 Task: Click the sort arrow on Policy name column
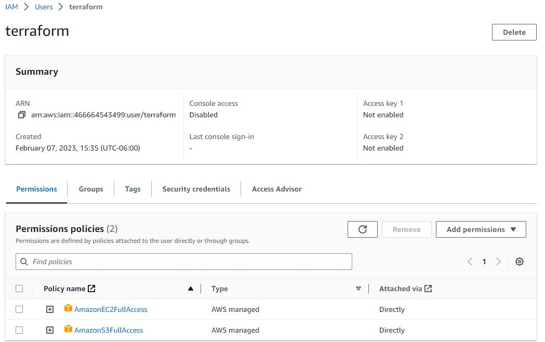click(x=191, y=288)
